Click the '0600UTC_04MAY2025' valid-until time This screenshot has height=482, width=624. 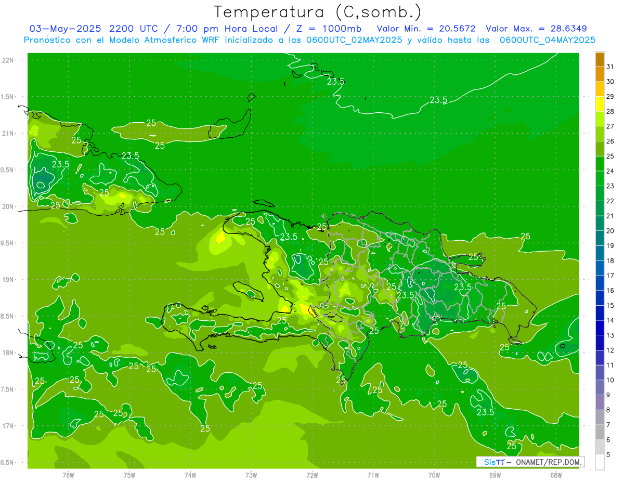coord(548,40)
